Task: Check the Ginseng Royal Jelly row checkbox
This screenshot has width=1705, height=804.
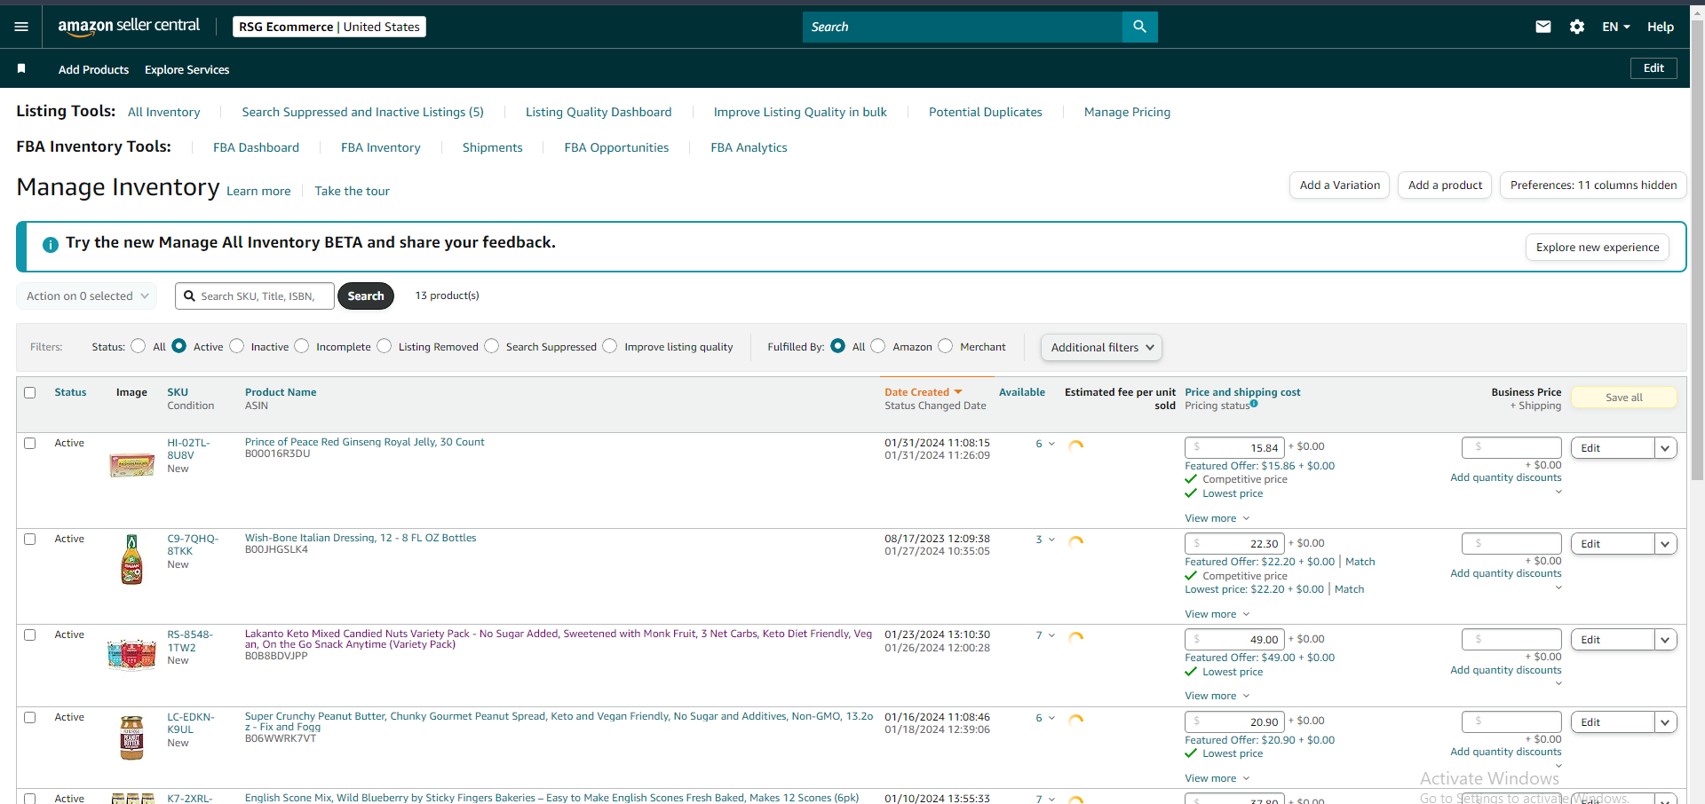Action: [30, 443]
